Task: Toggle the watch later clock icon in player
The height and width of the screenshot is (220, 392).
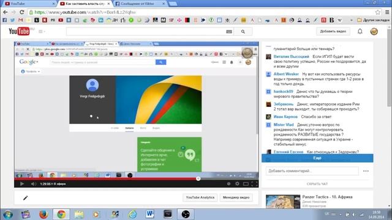Action: point(228,184)
